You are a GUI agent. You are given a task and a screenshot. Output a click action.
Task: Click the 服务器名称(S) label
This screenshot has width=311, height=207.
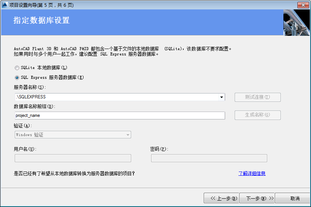click(x=30, y=87)
